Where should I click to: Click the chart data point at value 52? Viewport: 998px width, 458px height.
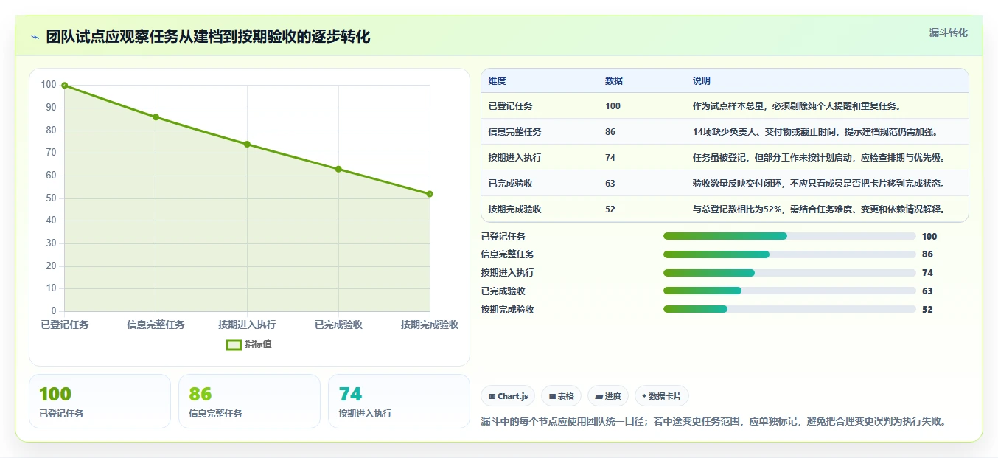click(x=430, y=194)
